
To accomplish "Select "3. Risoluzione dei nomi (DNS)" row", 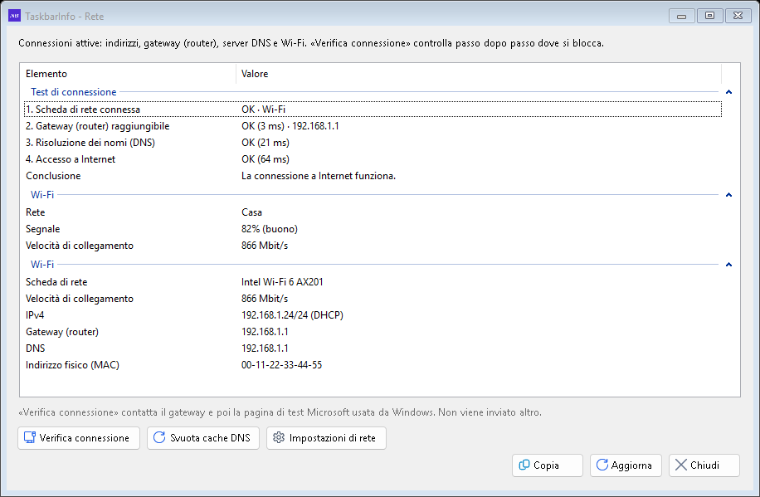I will coord(373,143).
